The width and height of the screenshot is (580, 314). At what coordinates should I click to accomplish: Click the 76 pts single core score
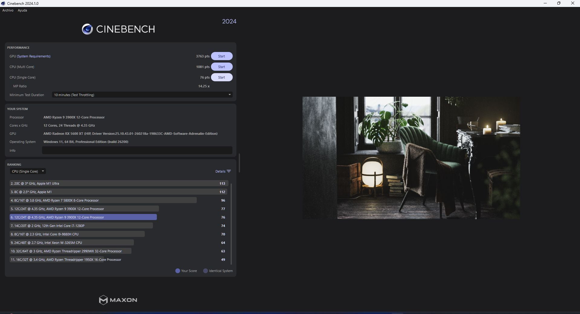pyautogui.click(x=205, y=77)
